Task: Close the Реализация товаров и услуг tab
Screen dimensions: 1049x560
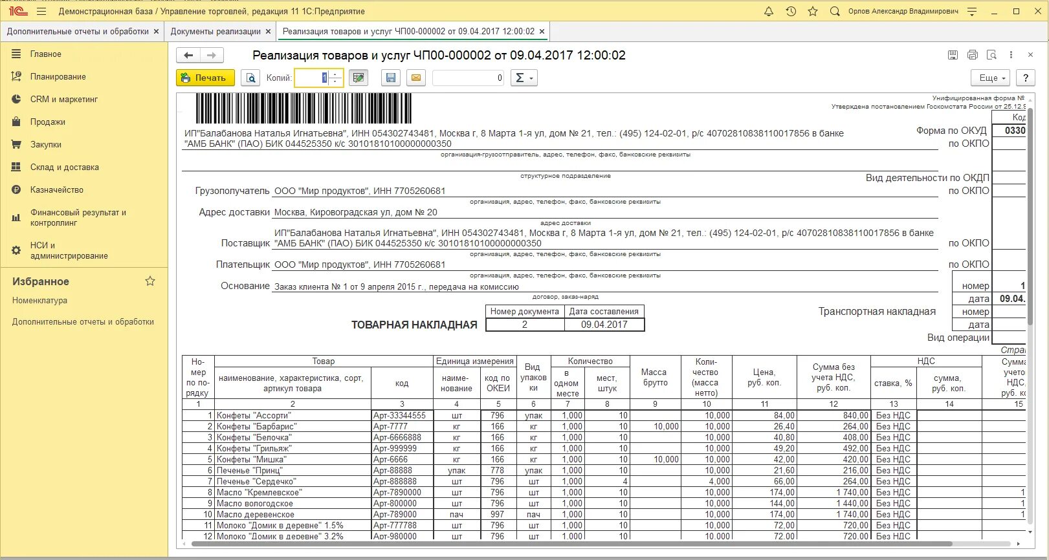Action: point(542,31)
